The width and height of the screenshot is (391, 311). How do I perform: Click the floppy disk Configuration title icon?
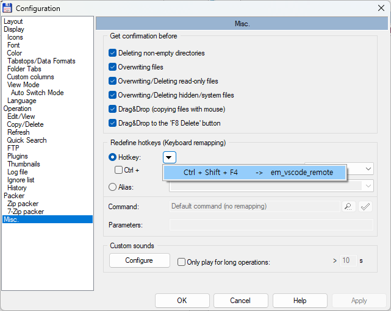click(8, 8)
